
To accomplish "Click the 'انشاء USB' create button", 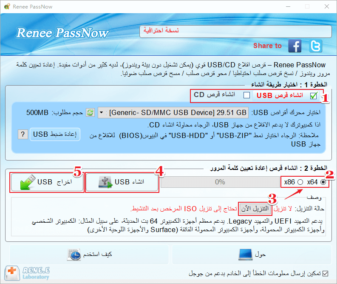I will click(122, 182).
